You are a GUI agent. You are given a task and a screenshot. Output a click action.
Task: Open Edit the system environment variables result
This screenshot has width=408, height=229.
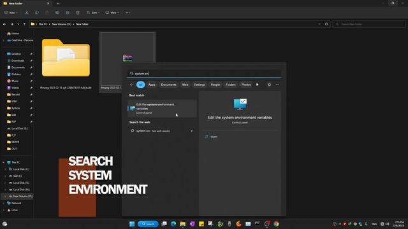pos(162,109)
